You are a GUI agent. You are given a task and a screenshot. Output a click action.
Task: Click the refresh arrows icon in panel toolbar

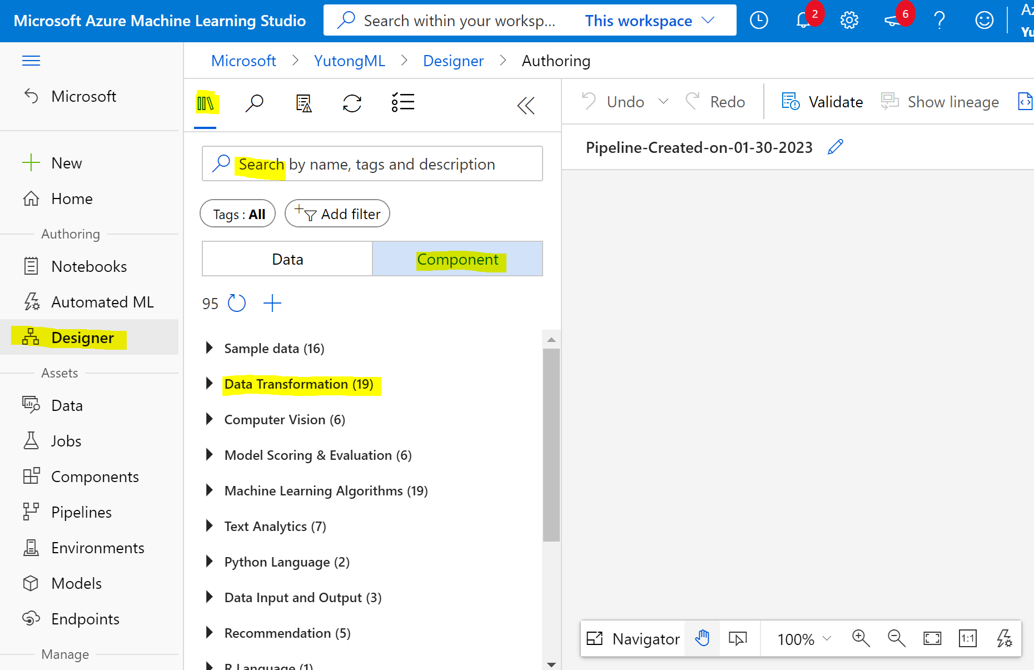(352, 103)
